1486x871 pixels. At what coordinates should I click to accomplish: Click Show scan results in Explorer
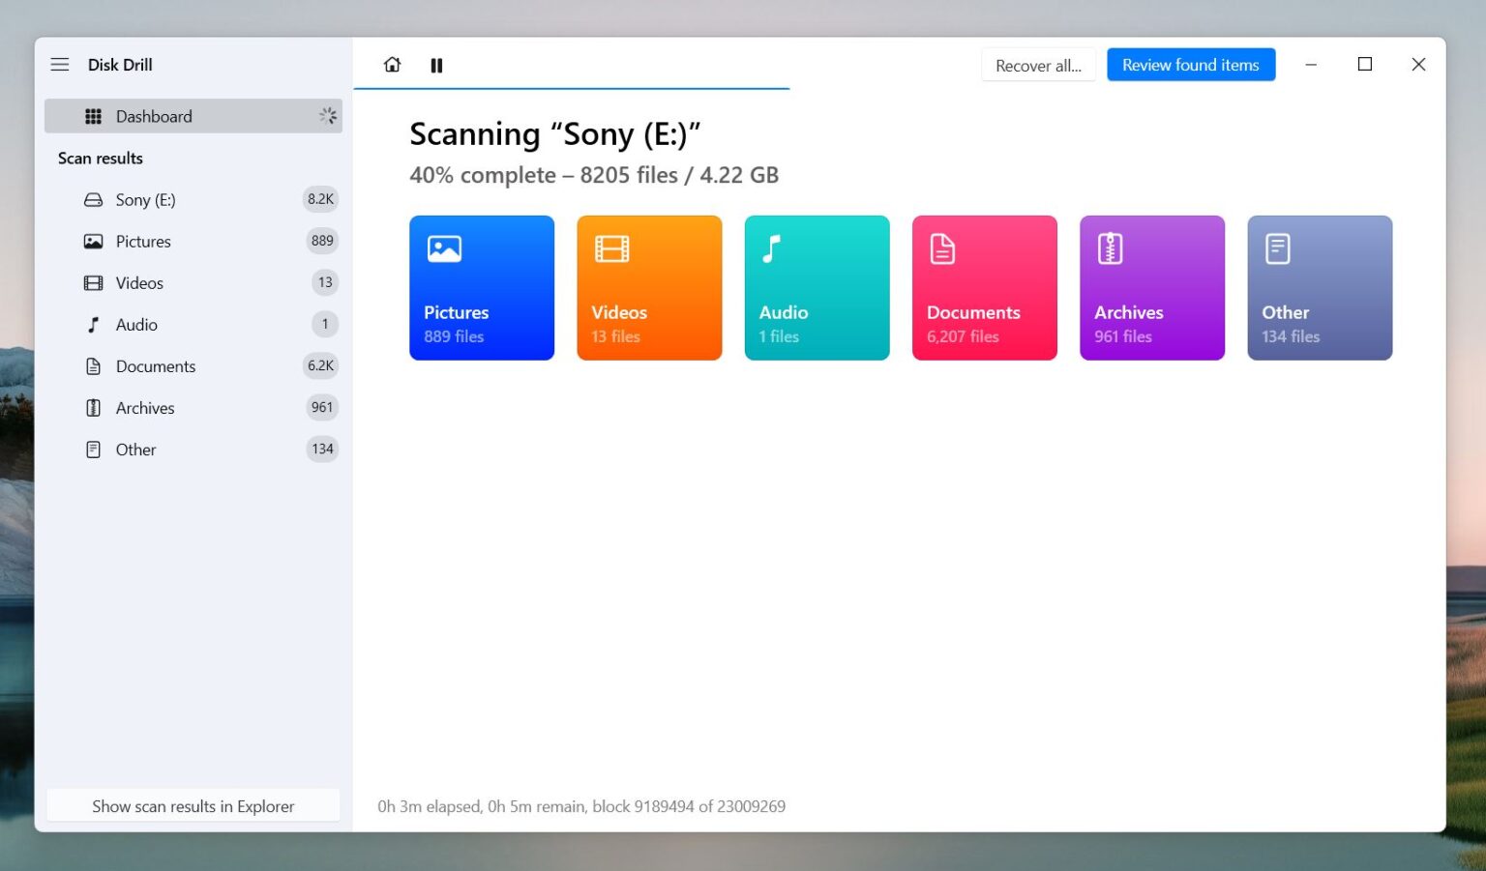point(193,805)
